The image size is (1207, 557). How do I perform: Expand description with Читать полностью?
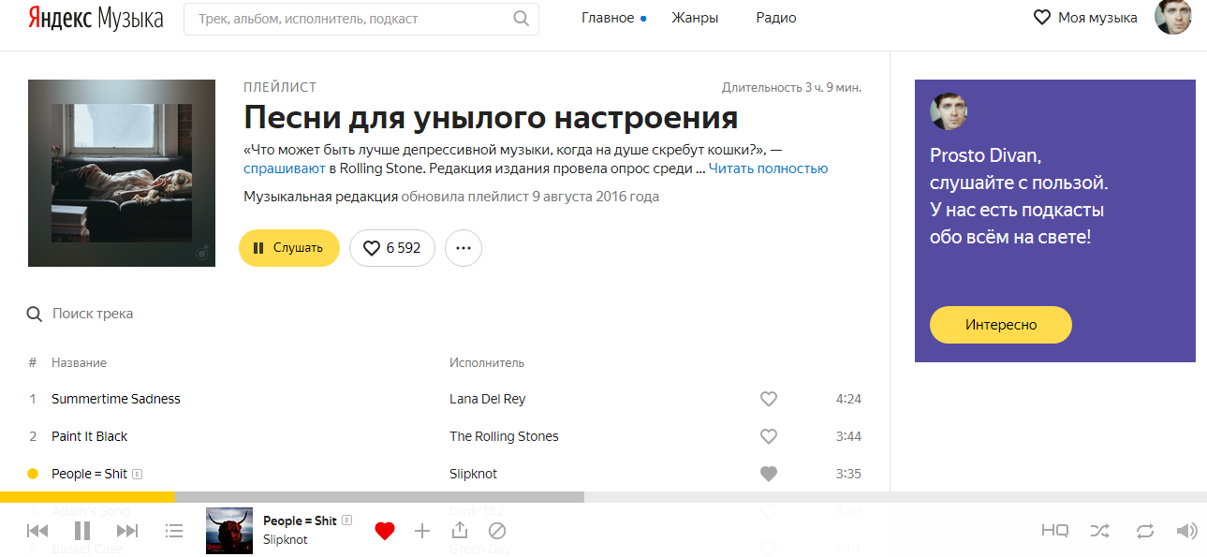(768, 169)
